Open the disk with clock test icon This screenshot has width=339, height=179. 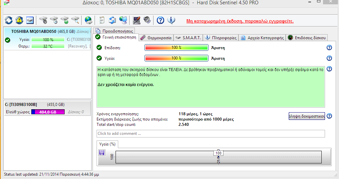click(x=54, y=20)
